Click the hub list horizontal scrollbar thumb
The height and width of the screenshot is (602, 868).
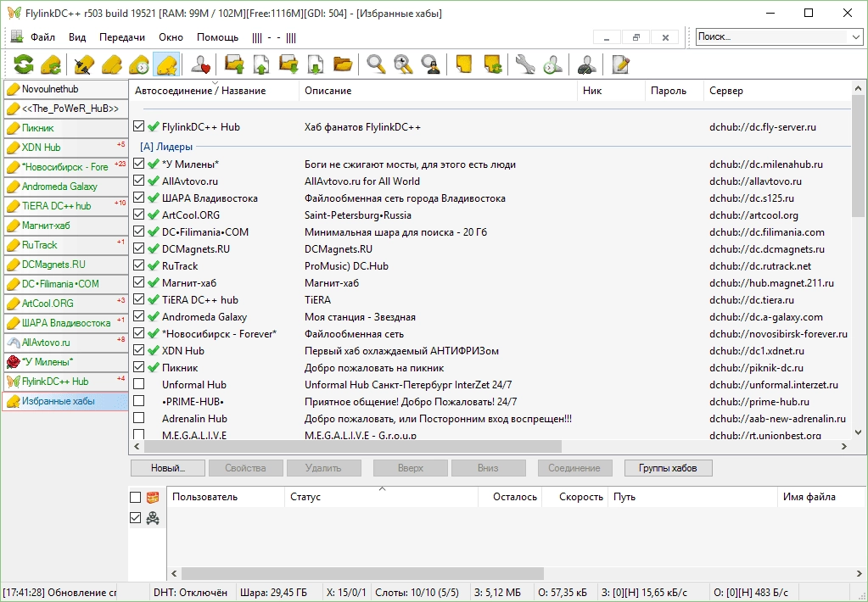(x=353, y=446)
